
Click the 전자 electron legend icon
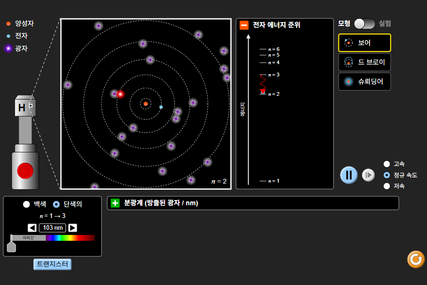click(8, 36)
